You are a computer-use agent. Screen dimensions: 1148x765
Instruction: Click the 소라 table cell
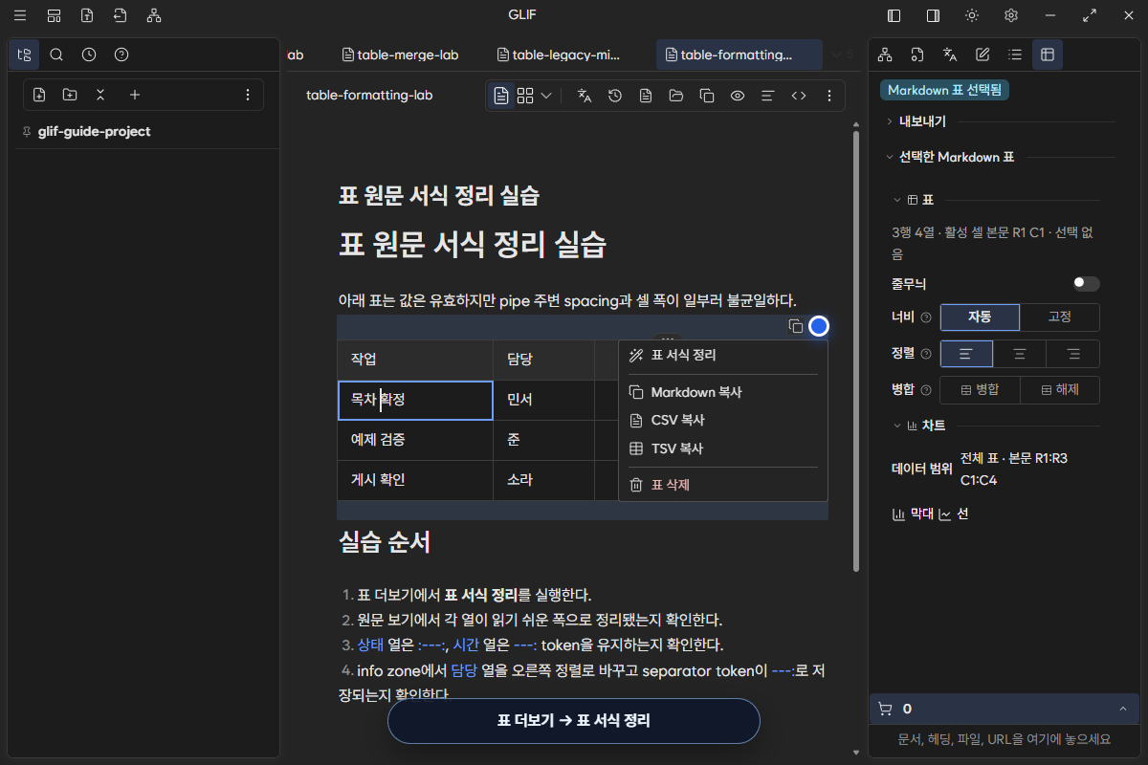coord(543,480)
